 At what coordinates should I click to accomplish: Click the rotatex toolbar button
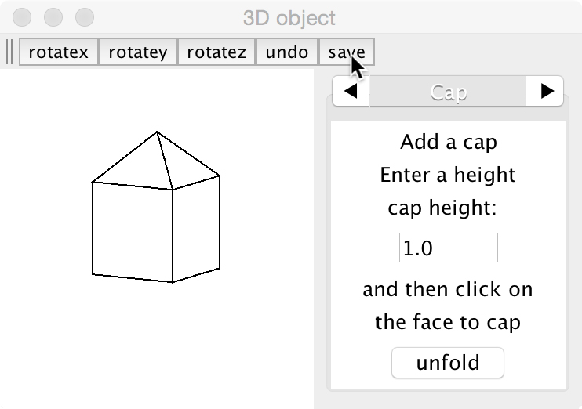59,52
